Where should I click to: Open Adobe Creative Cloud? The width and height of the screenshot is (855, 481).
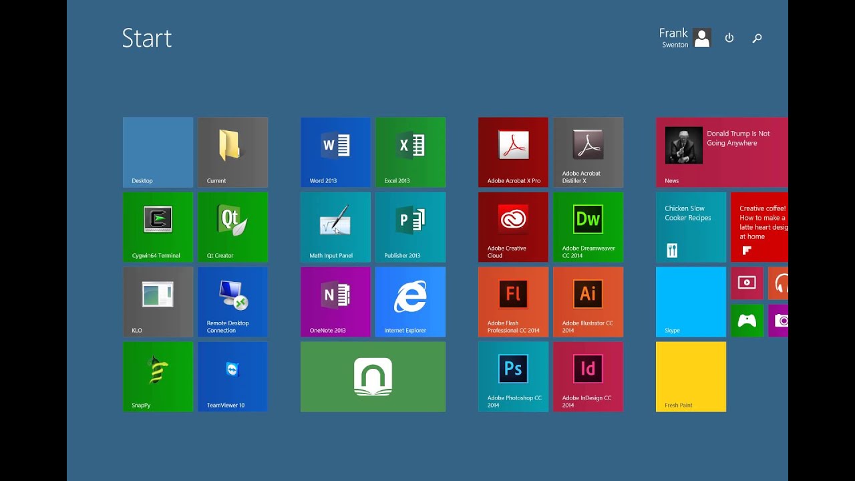513,227
